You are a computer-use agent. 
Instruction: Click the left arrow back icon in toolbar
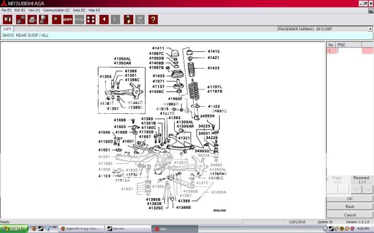pos(104,20)
